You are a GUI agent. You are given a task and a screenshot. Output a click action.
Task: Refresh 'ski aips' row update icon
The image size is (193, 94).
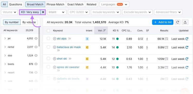point(187,39)
